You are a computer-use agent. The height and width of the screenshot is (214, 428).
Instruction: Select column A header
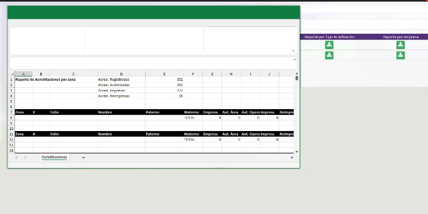pyautogui.click(x=23, y=74)
